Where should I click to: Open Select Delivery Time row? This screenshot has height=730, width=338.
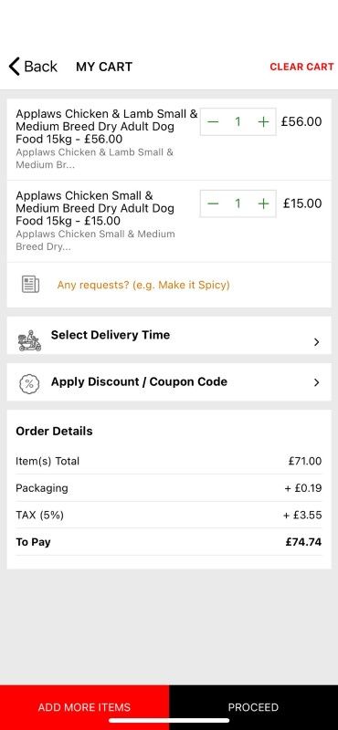pyautogui.click(x=169, y=336)
